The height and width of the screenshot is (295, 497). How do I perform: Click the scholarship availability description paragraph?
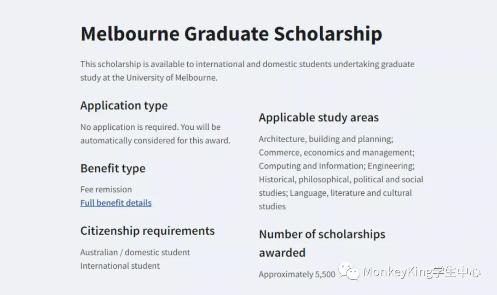[247, 71]
